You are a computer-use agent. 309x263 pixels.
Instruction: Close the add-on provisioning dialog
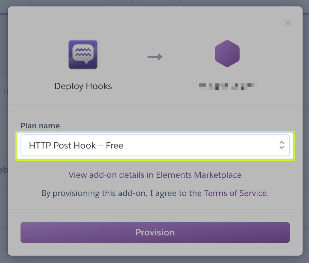(x=288, y=23)
